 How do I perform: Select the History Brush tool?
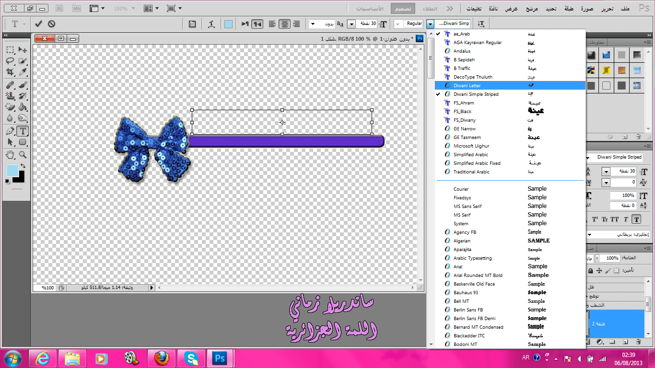pyautogui.click(x=23, y=96)
